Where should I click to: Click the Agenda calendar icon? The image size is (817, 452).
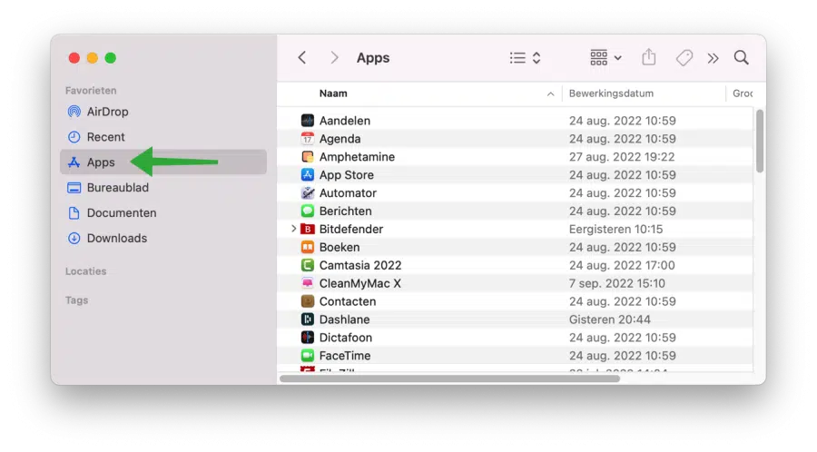click(308, 139)
